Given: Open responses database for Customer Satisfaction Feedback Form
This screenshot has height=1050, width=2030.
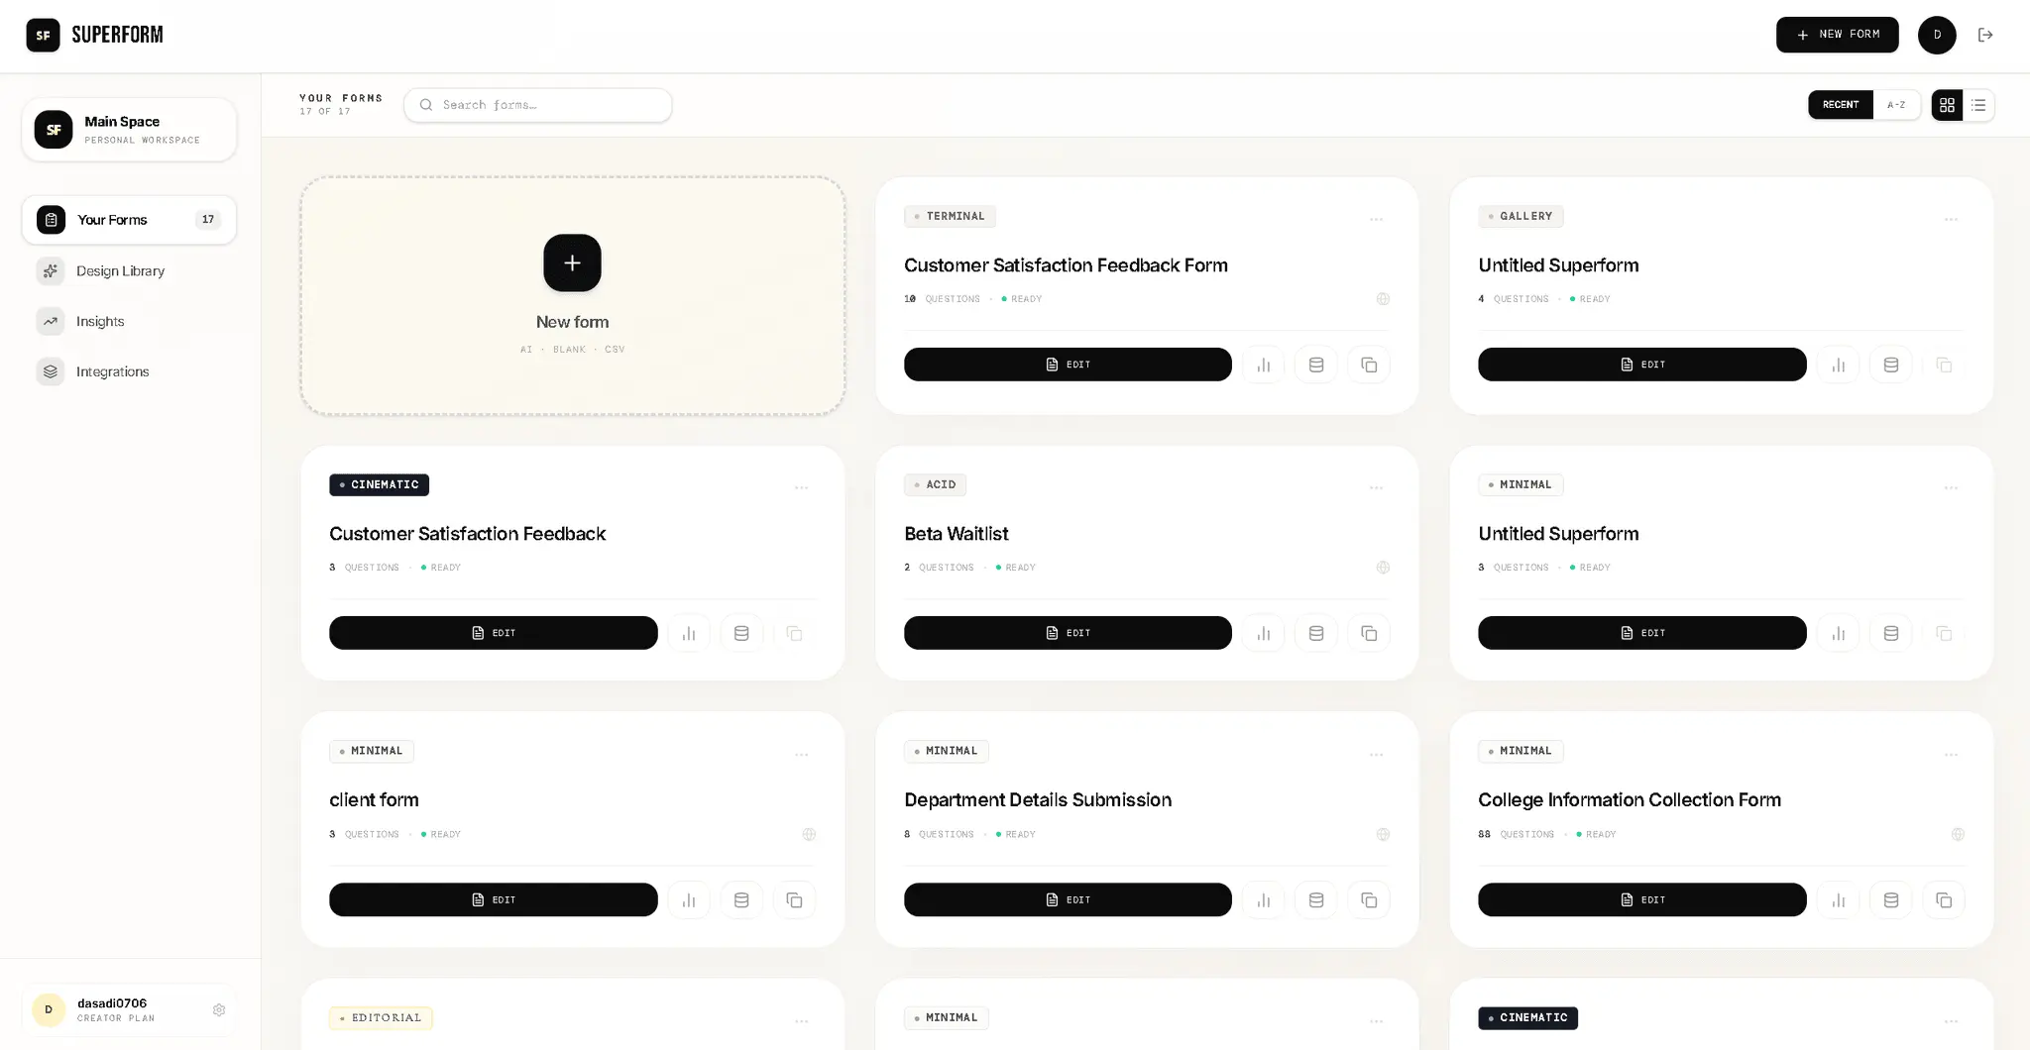Looking at the screenshot, I should (x=1316, y=365).
